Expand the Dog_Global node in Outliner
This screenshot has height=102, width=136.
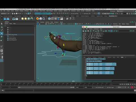[6, 35]
